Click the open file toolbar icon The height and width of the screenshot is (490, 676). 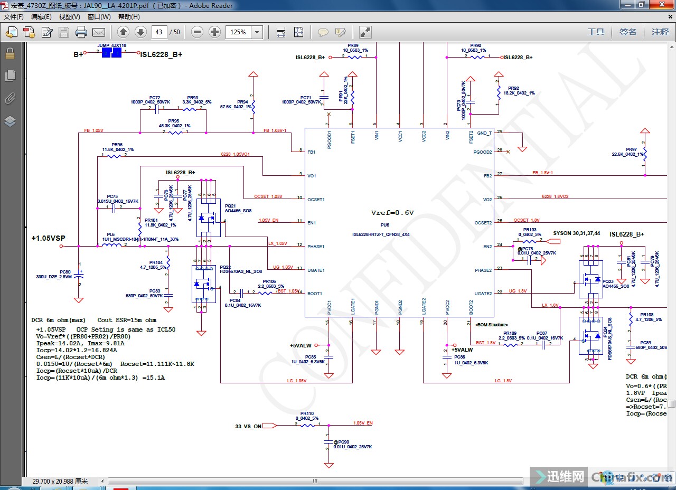click(11, 33)
